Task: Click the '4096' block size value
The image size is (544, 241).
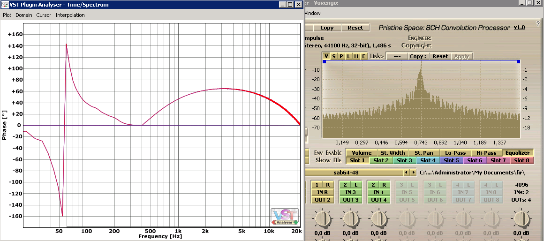Action: 521,185
